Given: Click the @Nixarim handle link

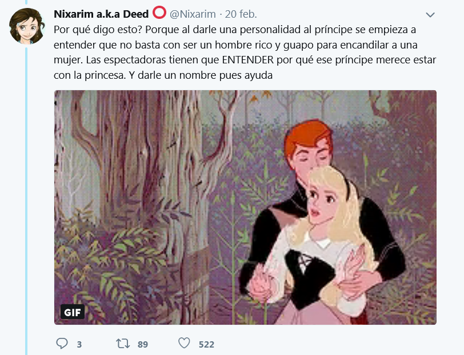Looking at the screenshot, I should [x=193, y=14].
